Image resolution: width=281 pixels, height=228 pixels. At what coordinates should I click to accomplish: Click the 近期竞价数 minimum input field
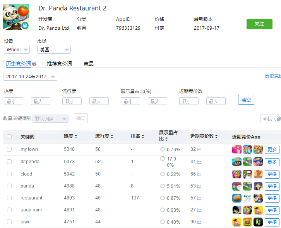[189, 101]
